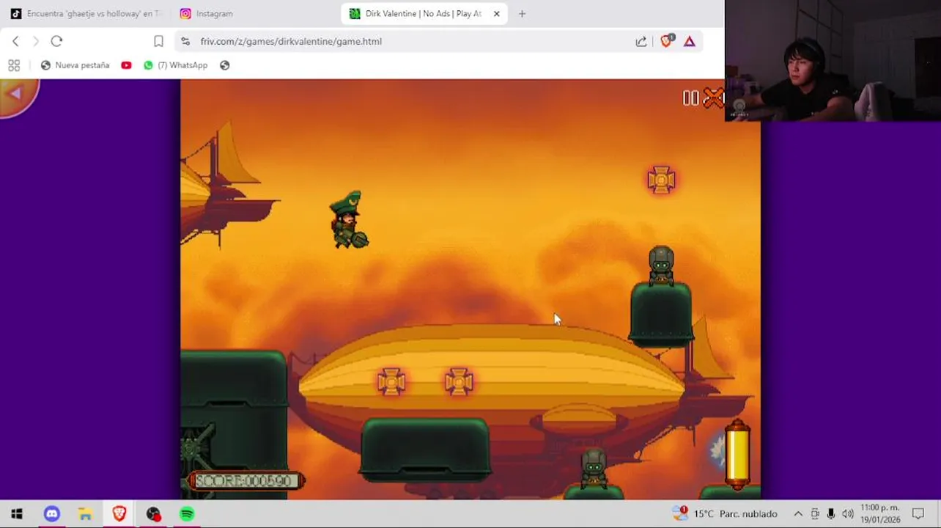The height and width of the screenshot is (528, 941).
Task: Click the Dirk Valentine player character
Action: [349, 220]
